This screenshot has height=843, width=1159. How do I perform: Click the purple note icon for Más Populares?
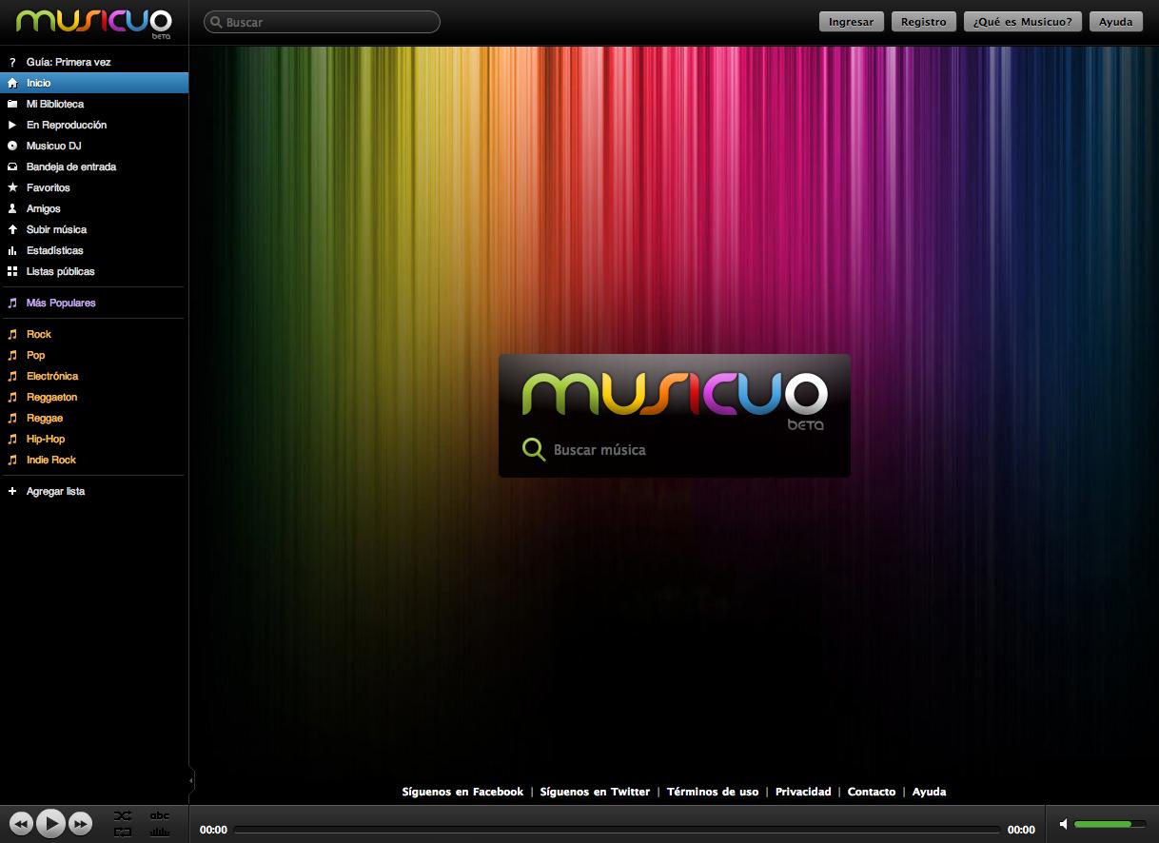pos(12,303)
